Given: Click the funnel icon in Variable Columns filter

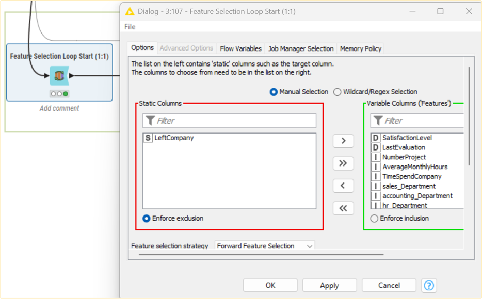Looking at the screenshot, I should coord(378,121).
